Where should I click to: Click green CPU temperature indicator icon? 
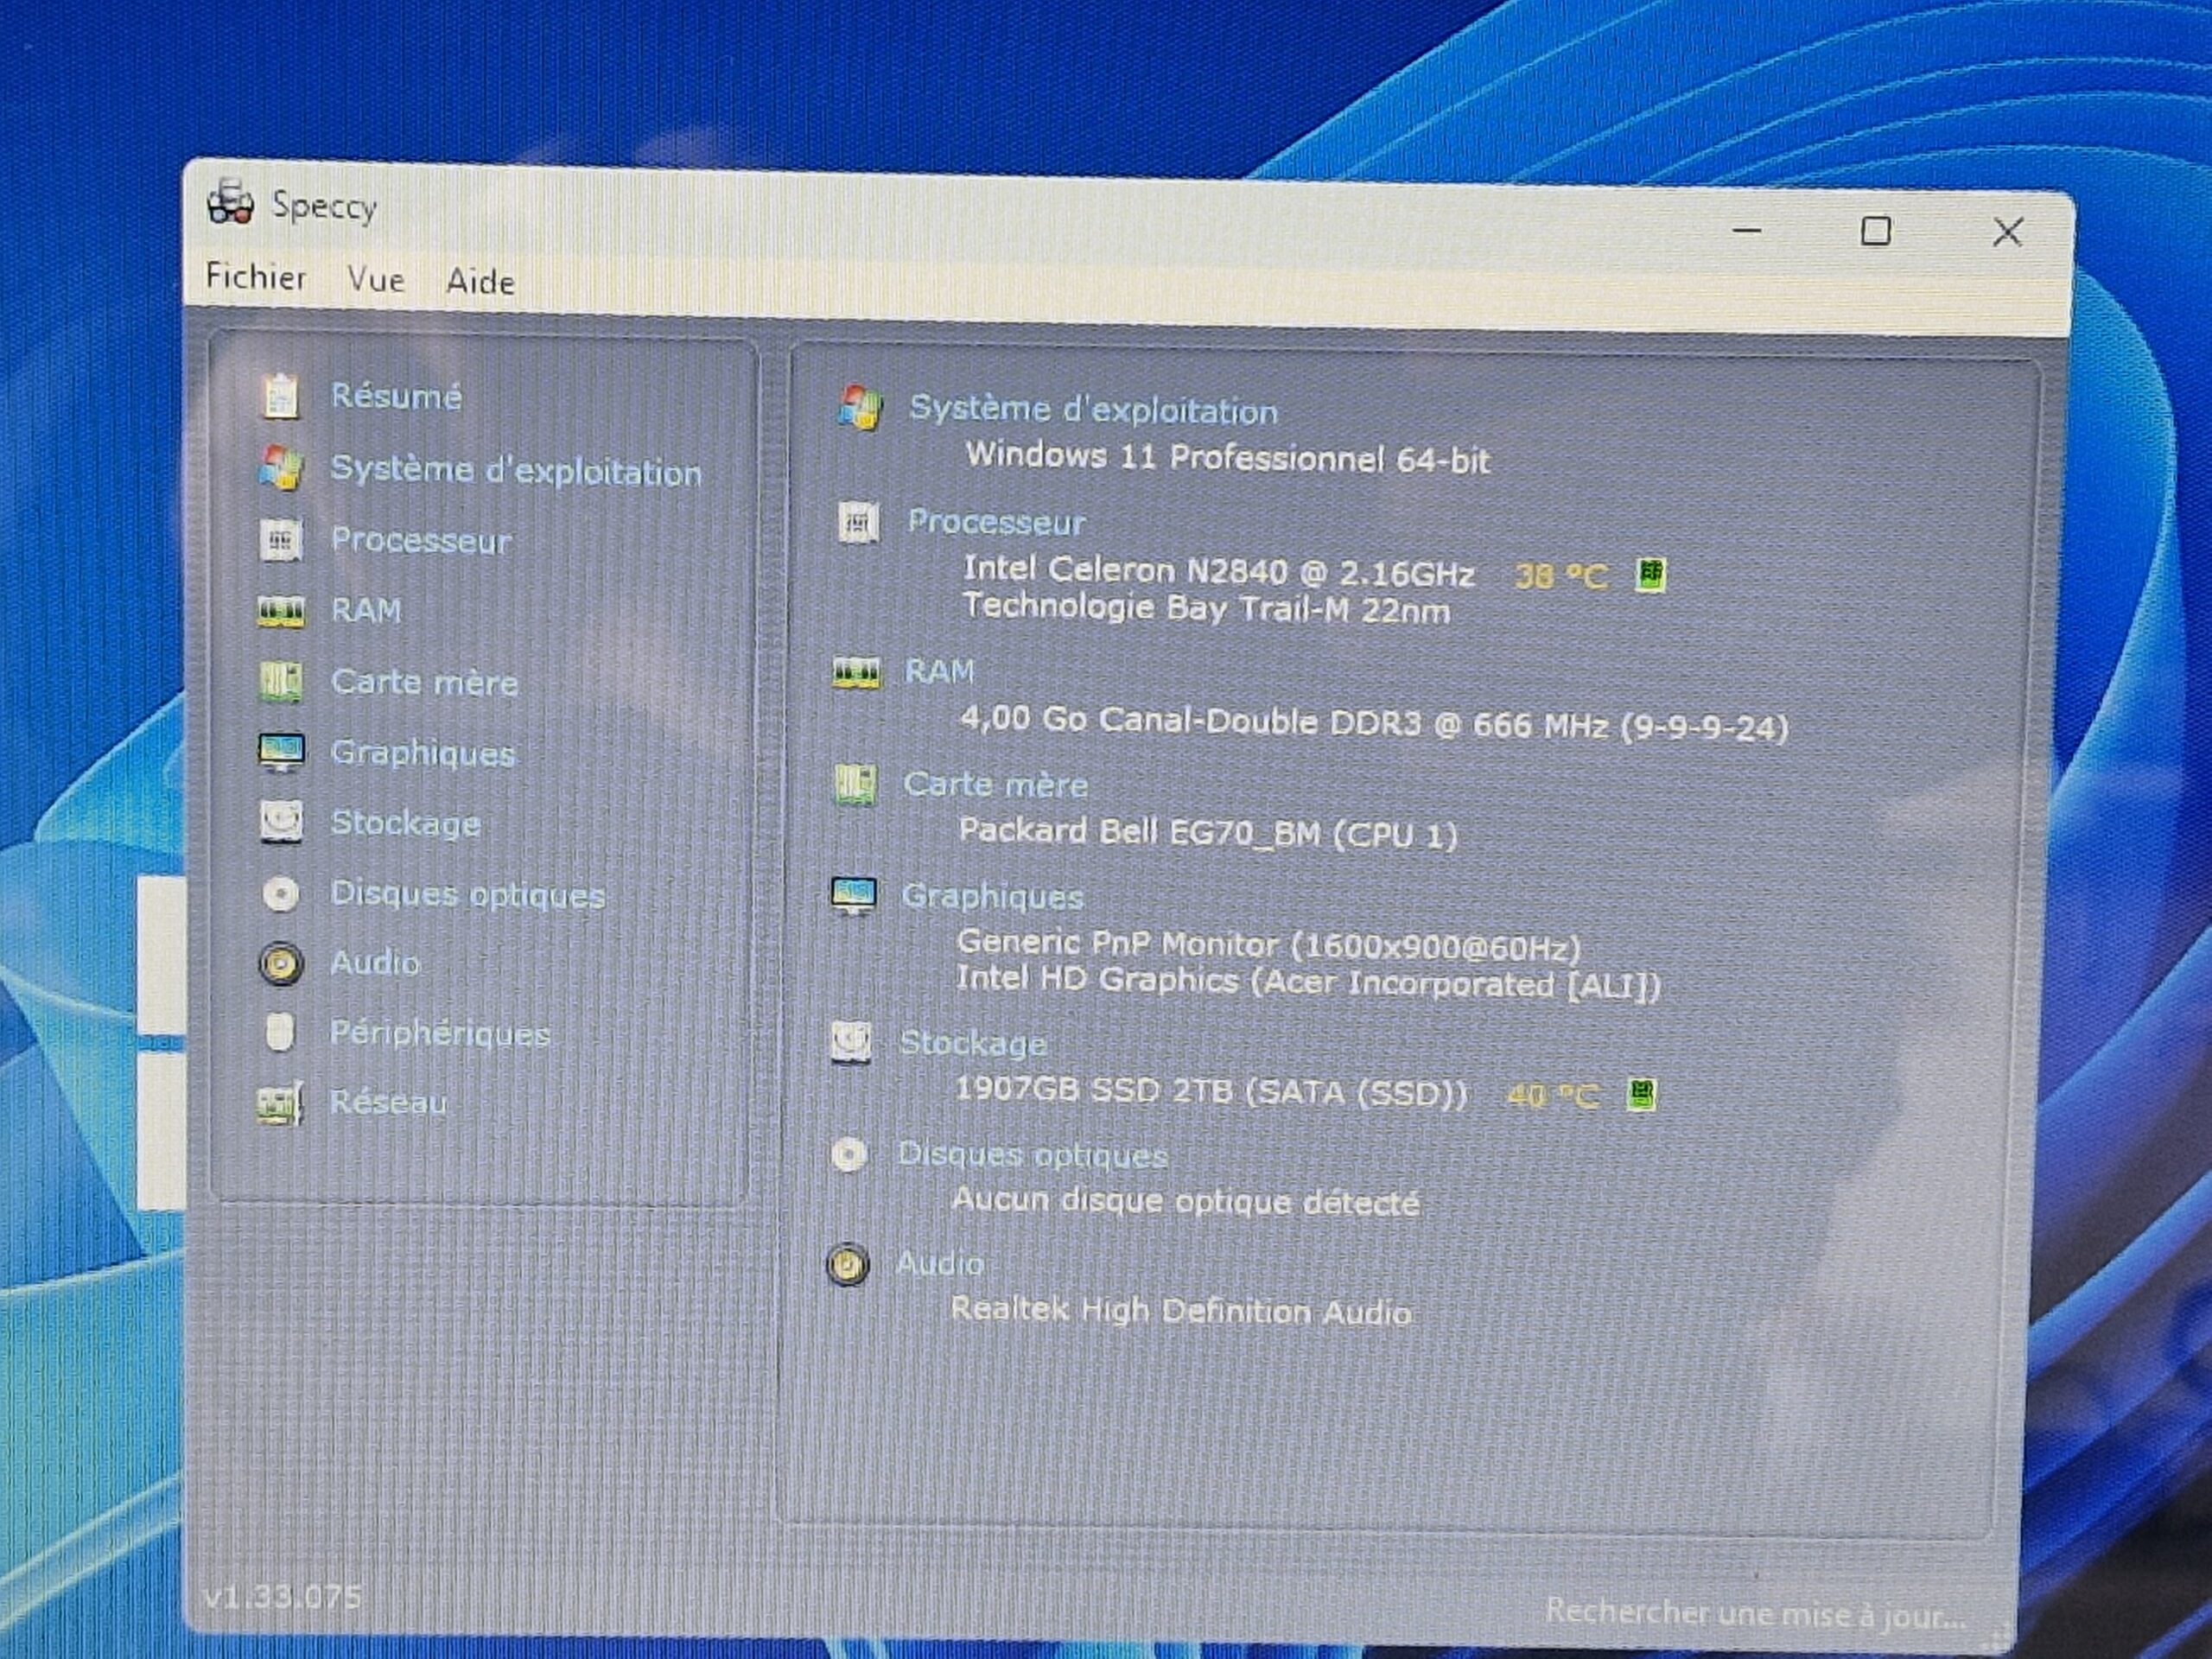pos(1650,575)
